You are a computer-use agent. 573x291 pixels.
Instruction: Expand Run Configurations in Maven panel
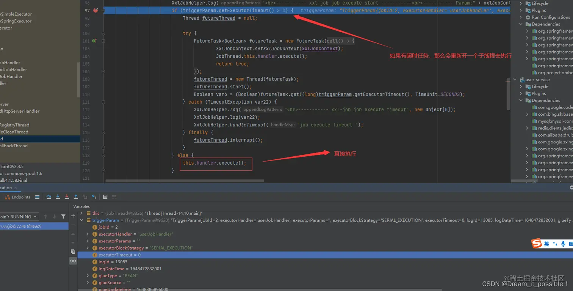click(521, 17)
